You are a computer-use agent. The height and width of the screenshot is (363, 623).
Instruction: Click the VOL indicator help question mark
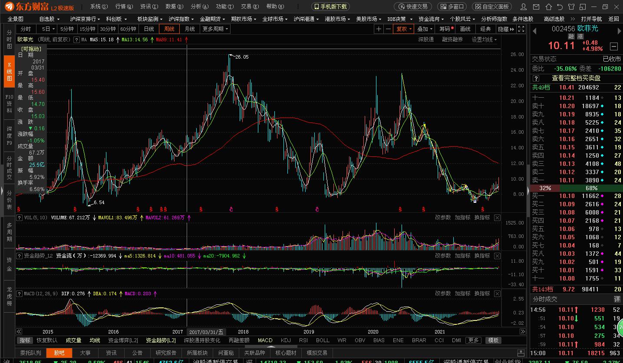pos(19,218)
